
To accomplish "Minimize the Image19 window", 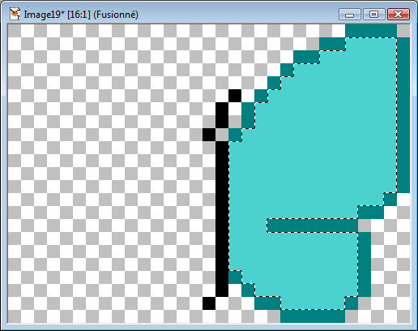I will [x=350, y=14].
